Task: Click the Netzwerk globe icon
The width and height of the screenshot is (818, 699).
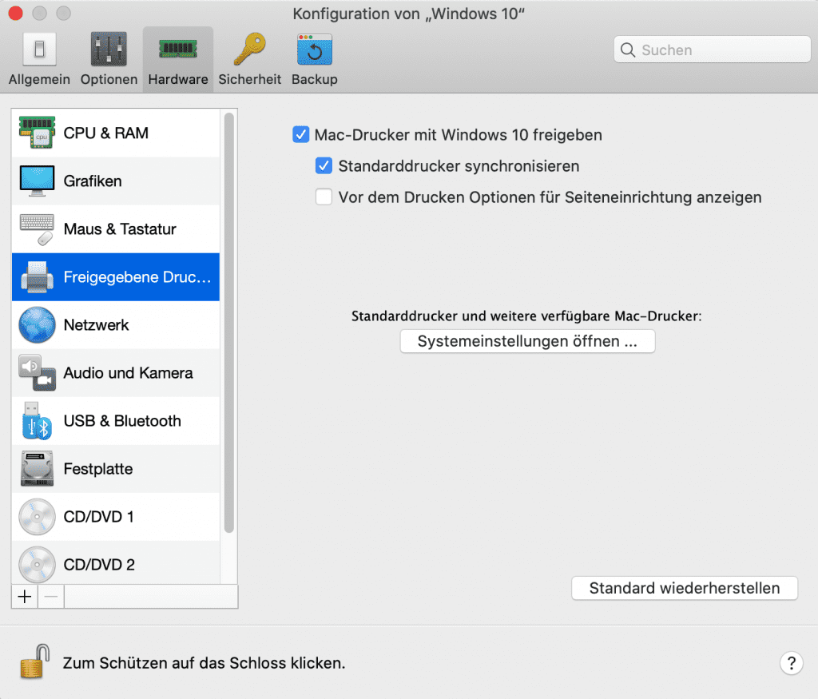Action: 37,325
